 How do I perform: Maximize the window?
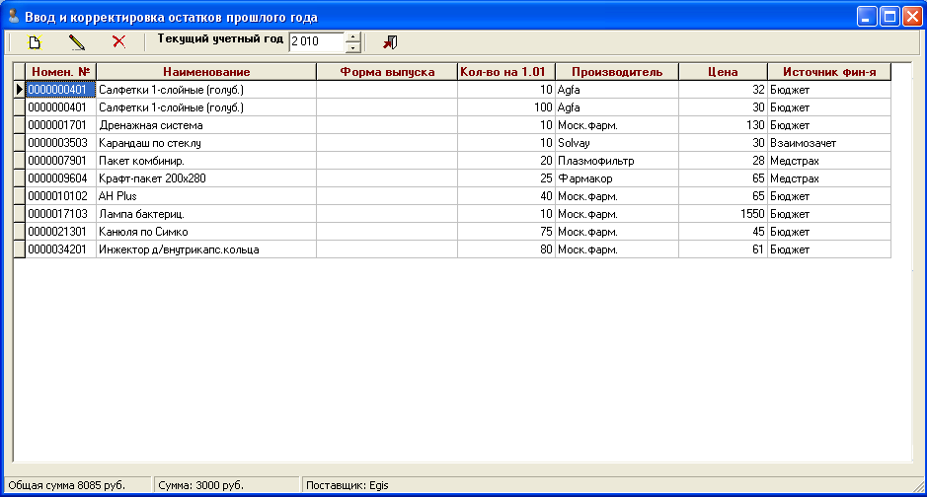889,17
